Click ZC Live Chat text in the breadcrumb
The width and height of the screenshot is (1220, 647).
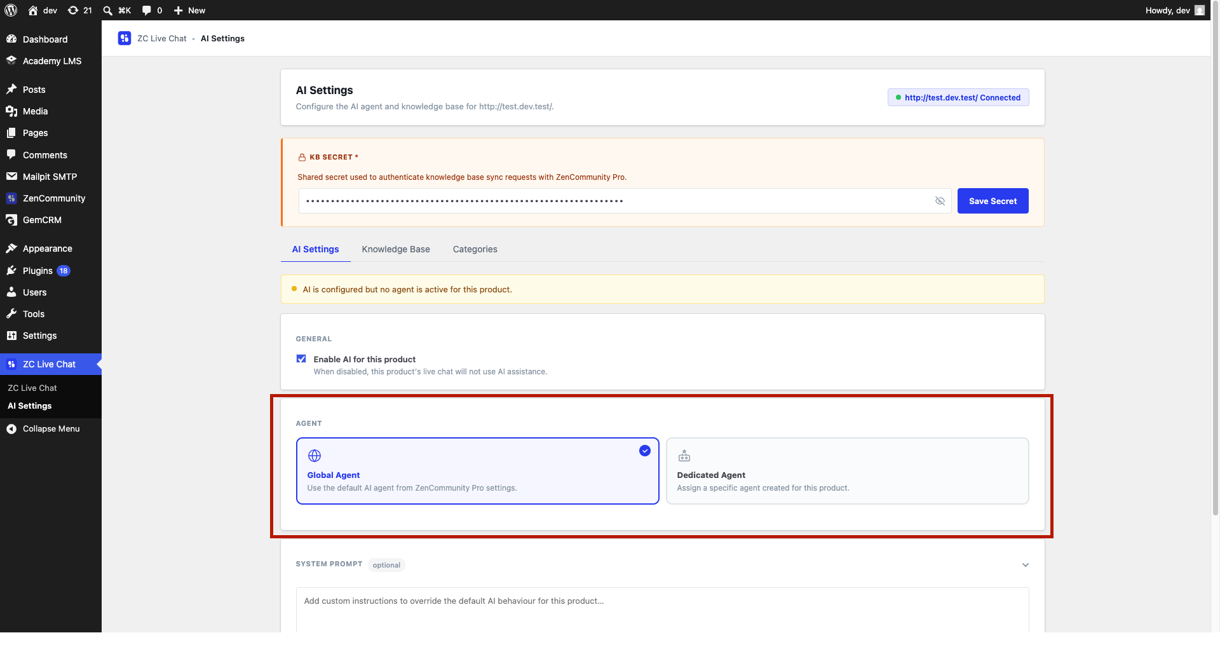coord(162,38)
